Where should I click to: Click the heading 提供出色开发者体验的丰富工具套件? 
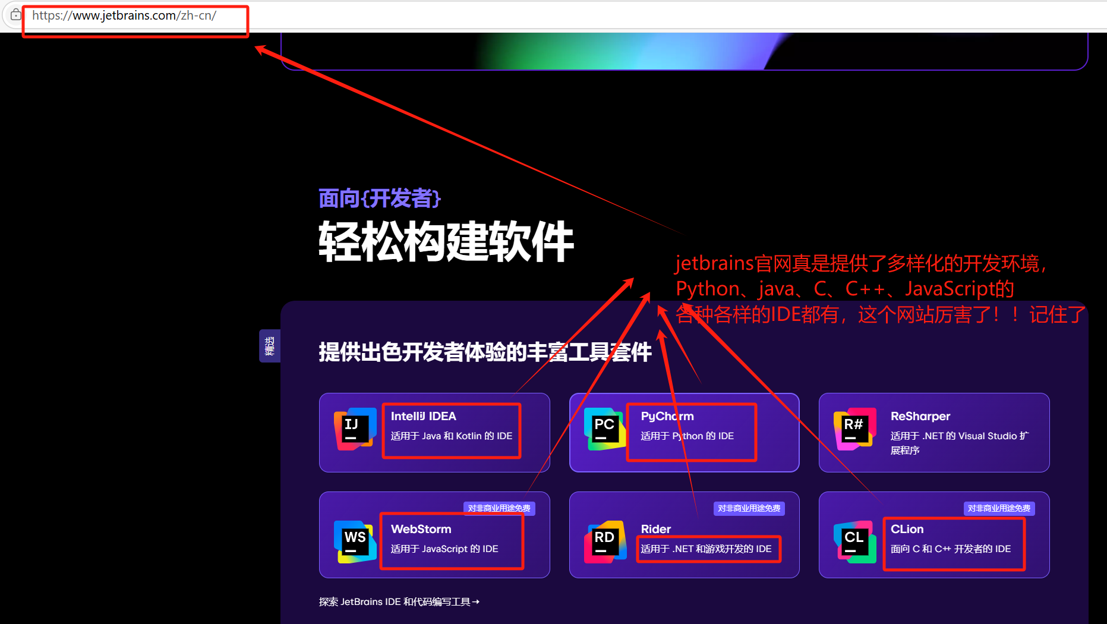pyautogui.click(x=485, y=352)
